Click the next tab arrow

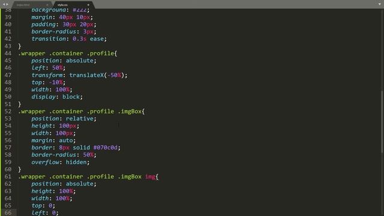pos(7,4)
